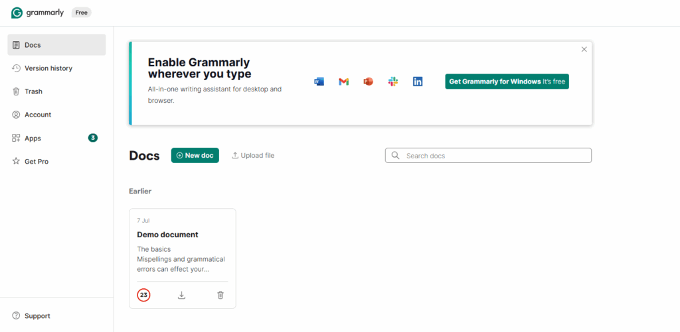Open the Account page
This screenshot has width=680, height=332.
[38, 115]
